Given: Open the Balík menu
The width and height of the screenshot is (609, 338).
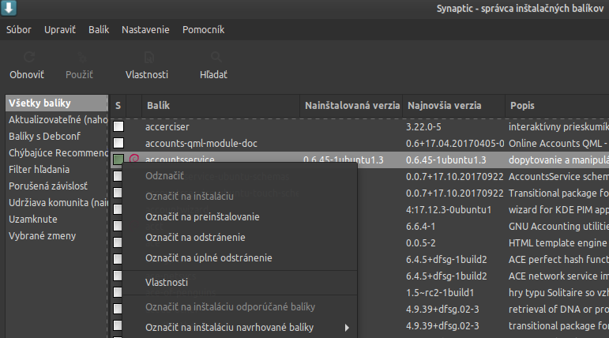Looking at the screenshot, I should (99, 29).
